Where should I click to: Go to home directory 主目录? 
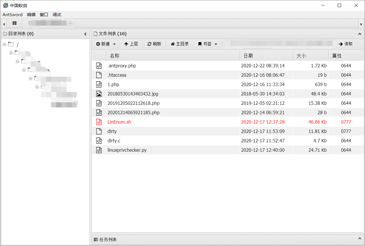(x=180, y=44)
